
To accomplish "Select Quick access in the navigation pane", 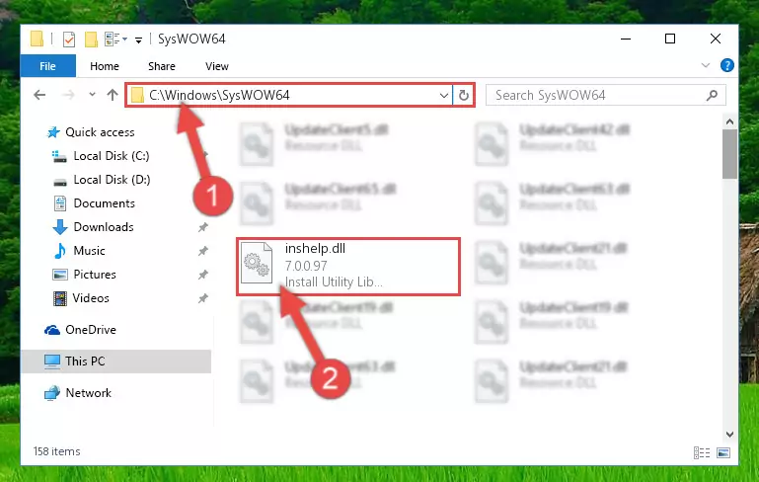I will point(100,132).
